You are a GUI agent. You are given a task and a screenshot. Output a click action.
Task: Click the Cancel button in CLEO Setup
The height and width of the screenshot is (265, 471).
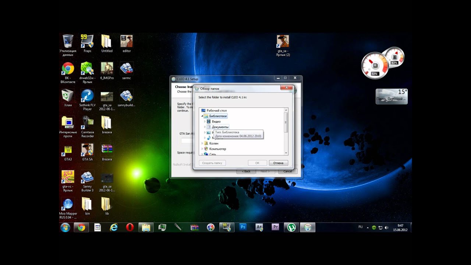(x=288, y=172)
